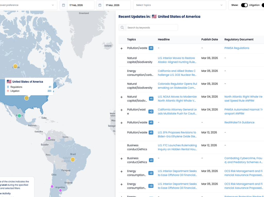Click the magnifier icon in keyword search

tap(122, 28)
